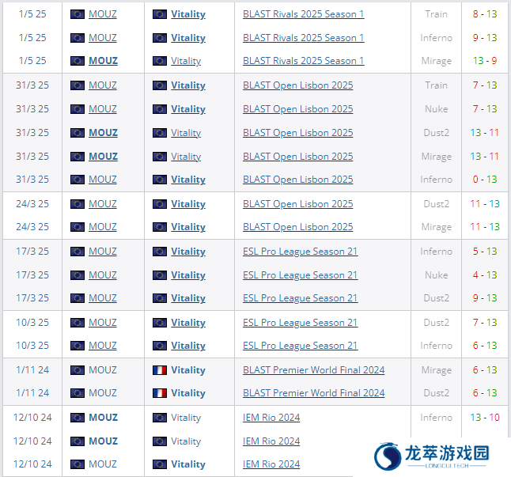Click French flag icon in 1/11 24 Mirage row
This screenshot has width=511, height=477.
(x=160, y=370)
